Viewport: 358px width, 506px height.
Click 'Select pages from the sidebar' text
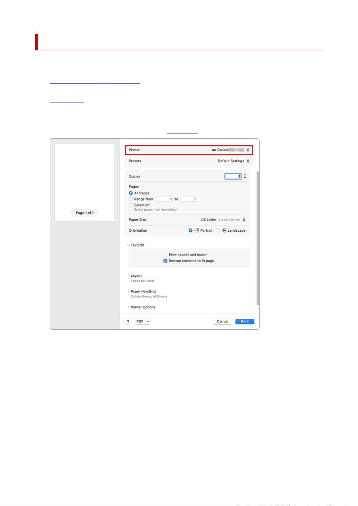tap(155, 209)
